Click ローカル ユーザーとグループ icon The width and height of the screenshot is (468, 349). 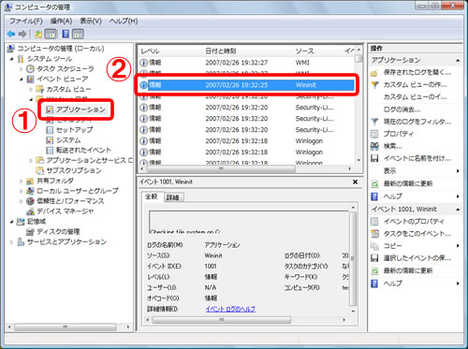coord(30,191)
